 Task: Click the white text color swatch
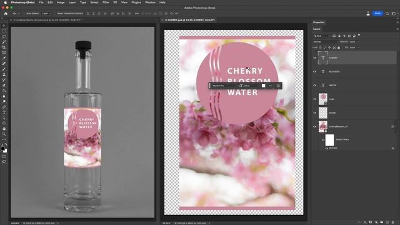click(x=264, y=86)
